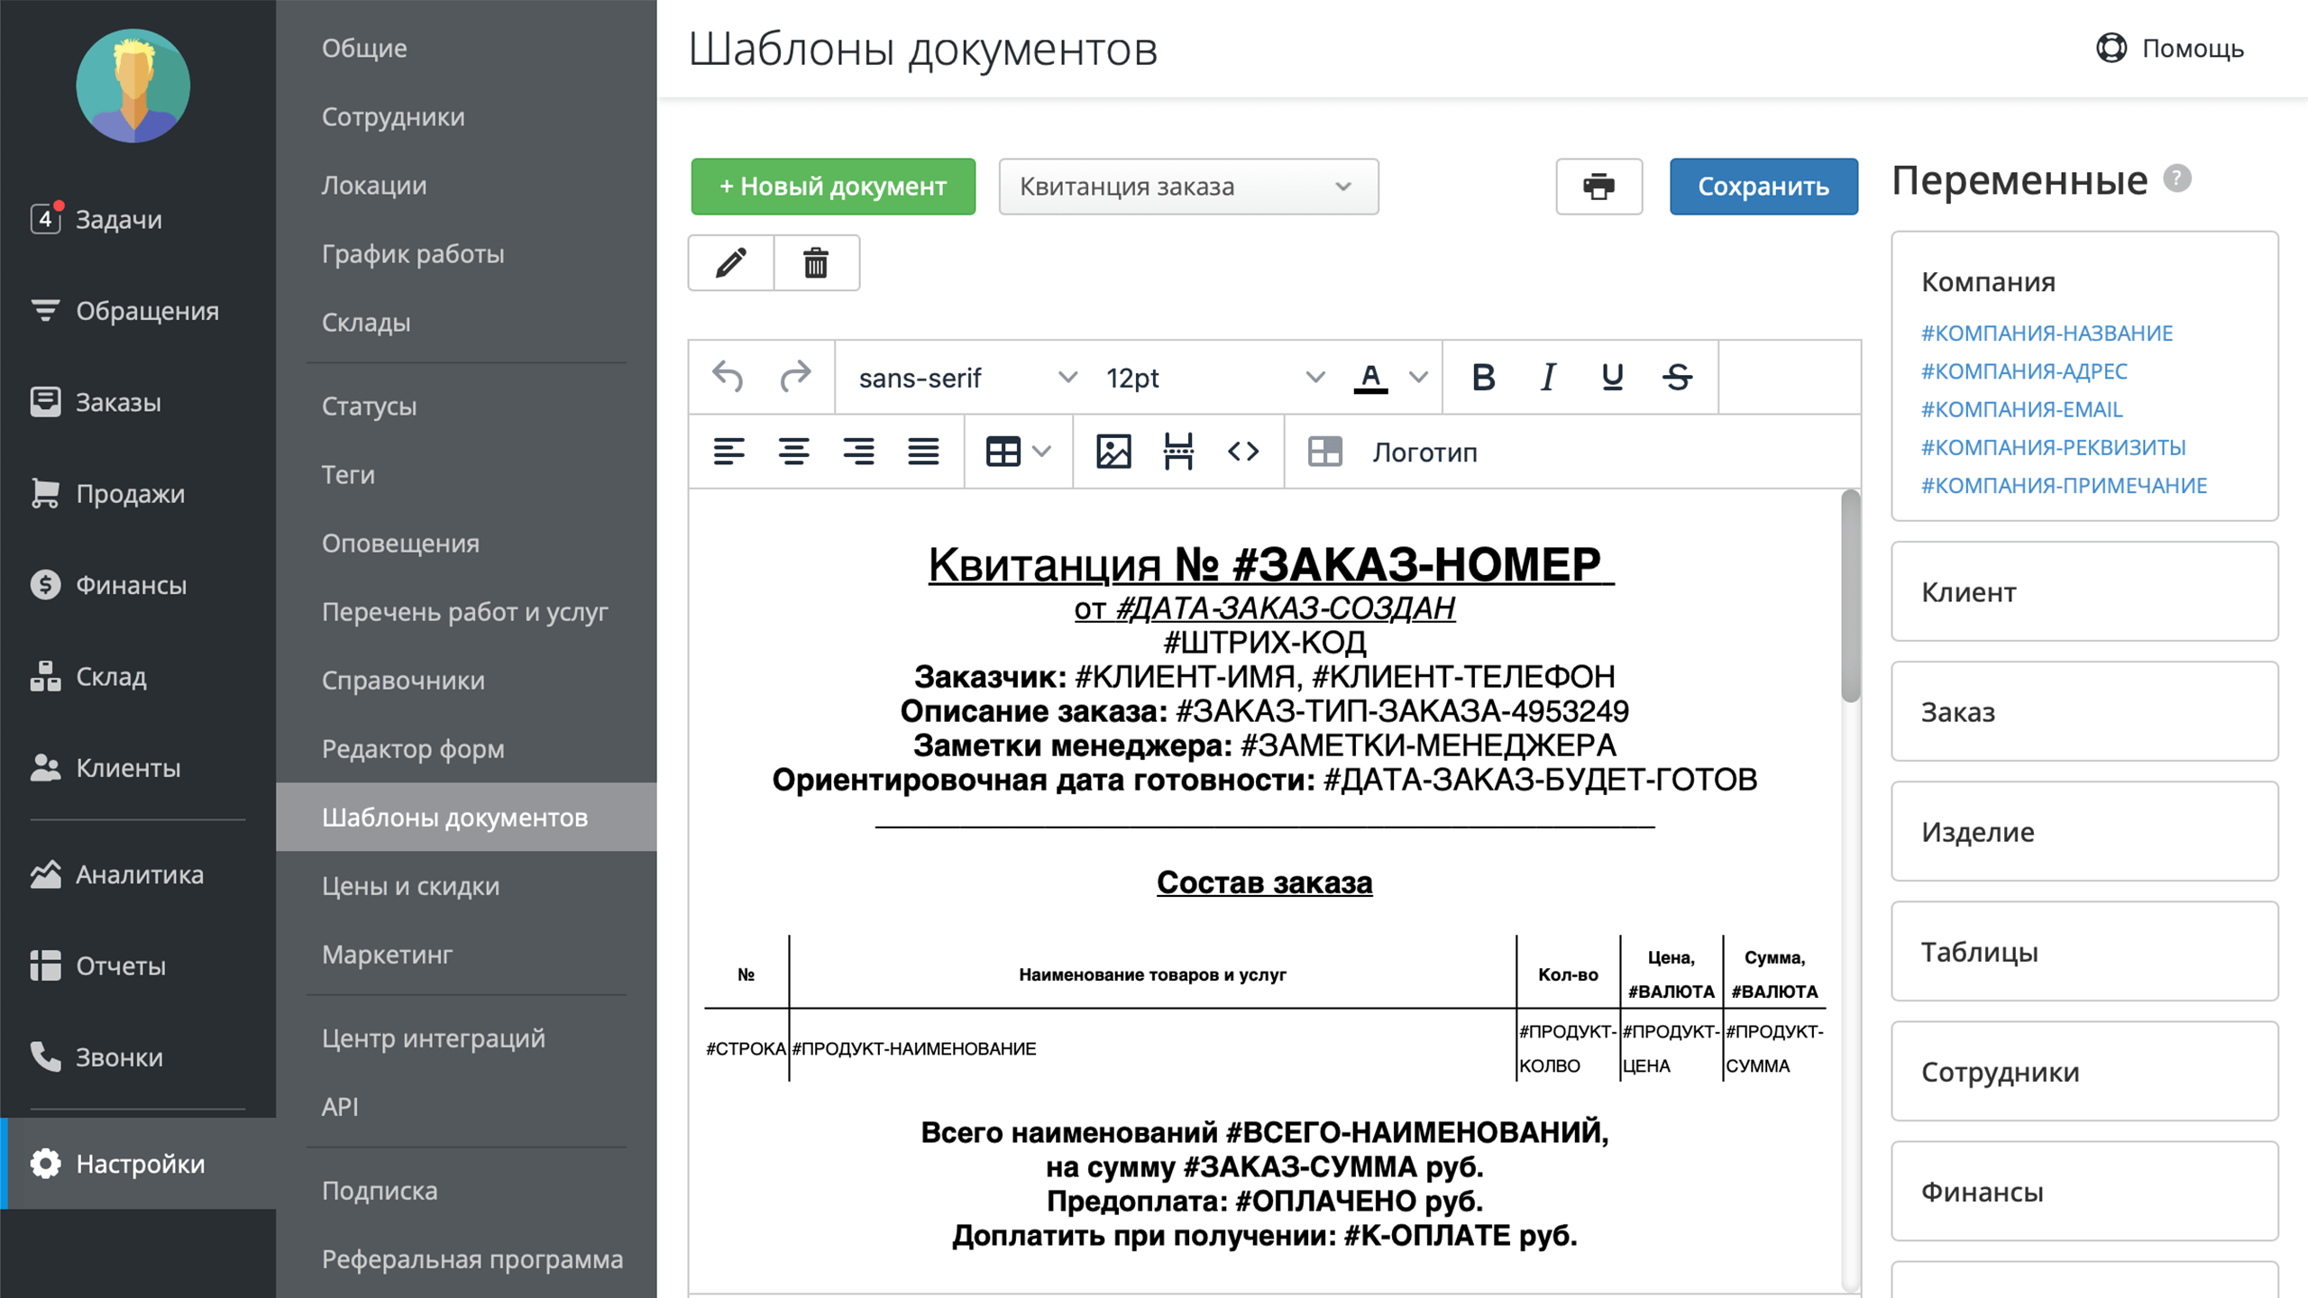This screenshot has width=2308, height=1298.
Task: Toggle strikethrough formatting
Action: coord(1678,377)
